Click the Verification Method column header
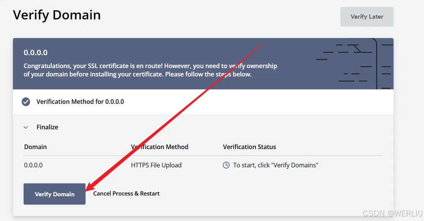Screen dimensions: 424x221 click(x=160, y=147)
